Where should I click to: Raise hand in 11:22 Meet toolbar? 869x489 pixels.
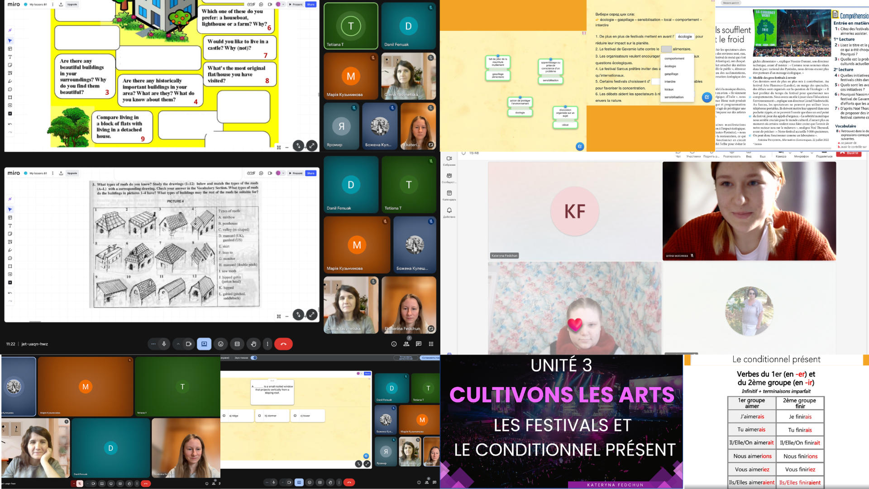point(253,344)
